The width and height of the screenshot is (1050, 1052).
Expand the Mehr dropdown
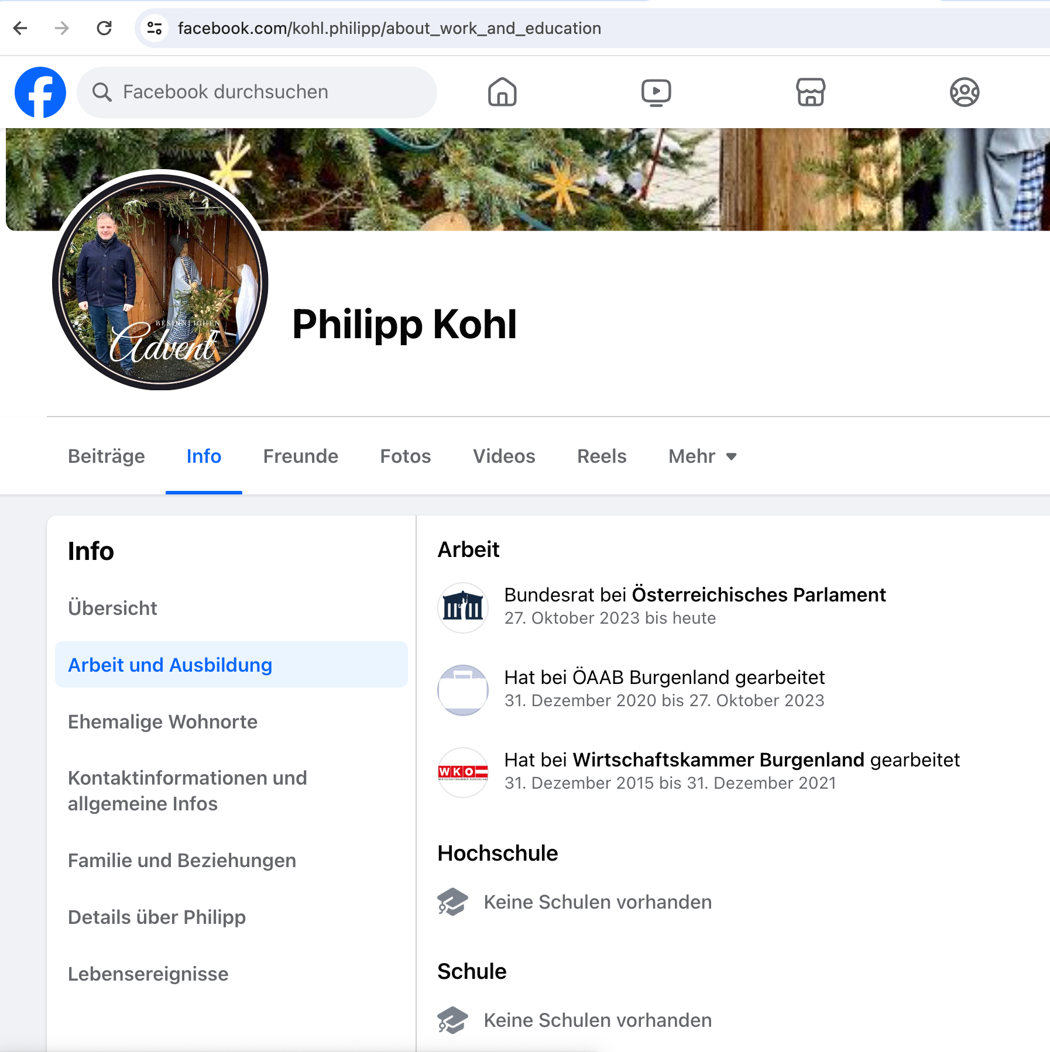pos(702,456)
